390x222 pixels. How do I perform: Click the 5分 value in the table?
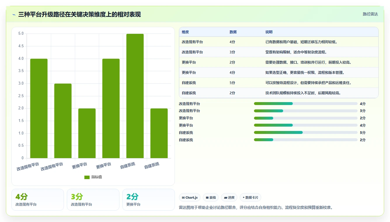tap(232, 83)
